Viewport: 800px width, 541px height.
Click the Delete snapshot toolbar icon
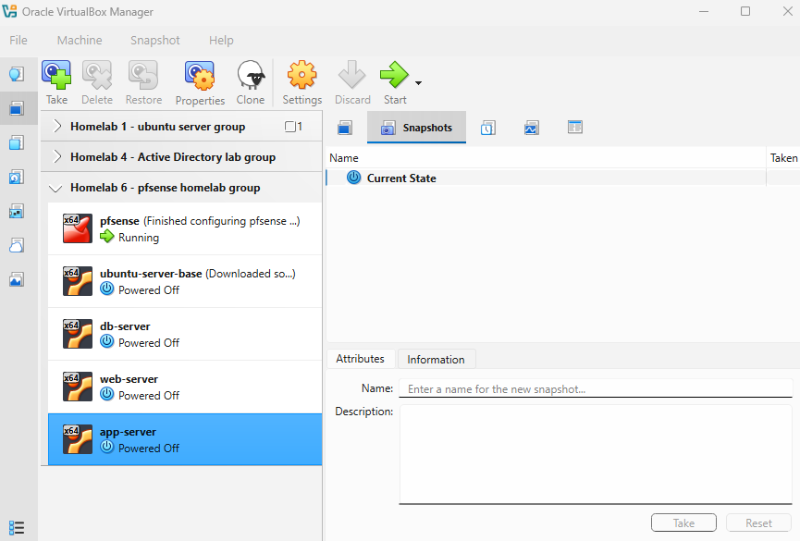coord(97,75)
